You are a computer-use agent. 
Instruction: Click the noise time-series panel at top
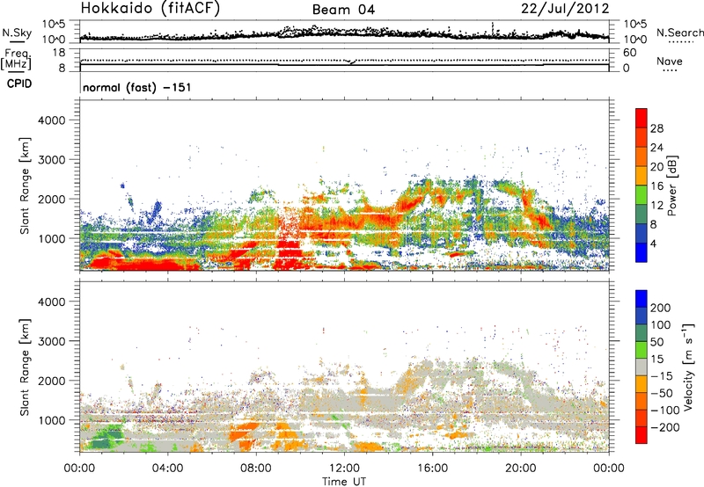(344, 31)
